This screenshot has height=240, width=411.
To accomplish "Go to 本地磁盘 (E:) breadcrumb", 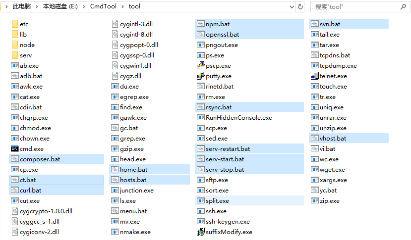I will point(61,7).
